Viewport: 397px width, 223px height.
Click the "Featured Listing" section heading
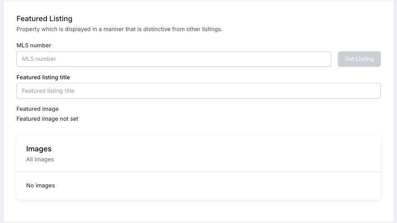pos(44,19)
